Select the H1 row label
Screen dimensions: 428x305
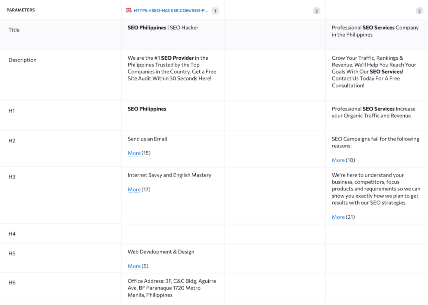tap(12, 111)
